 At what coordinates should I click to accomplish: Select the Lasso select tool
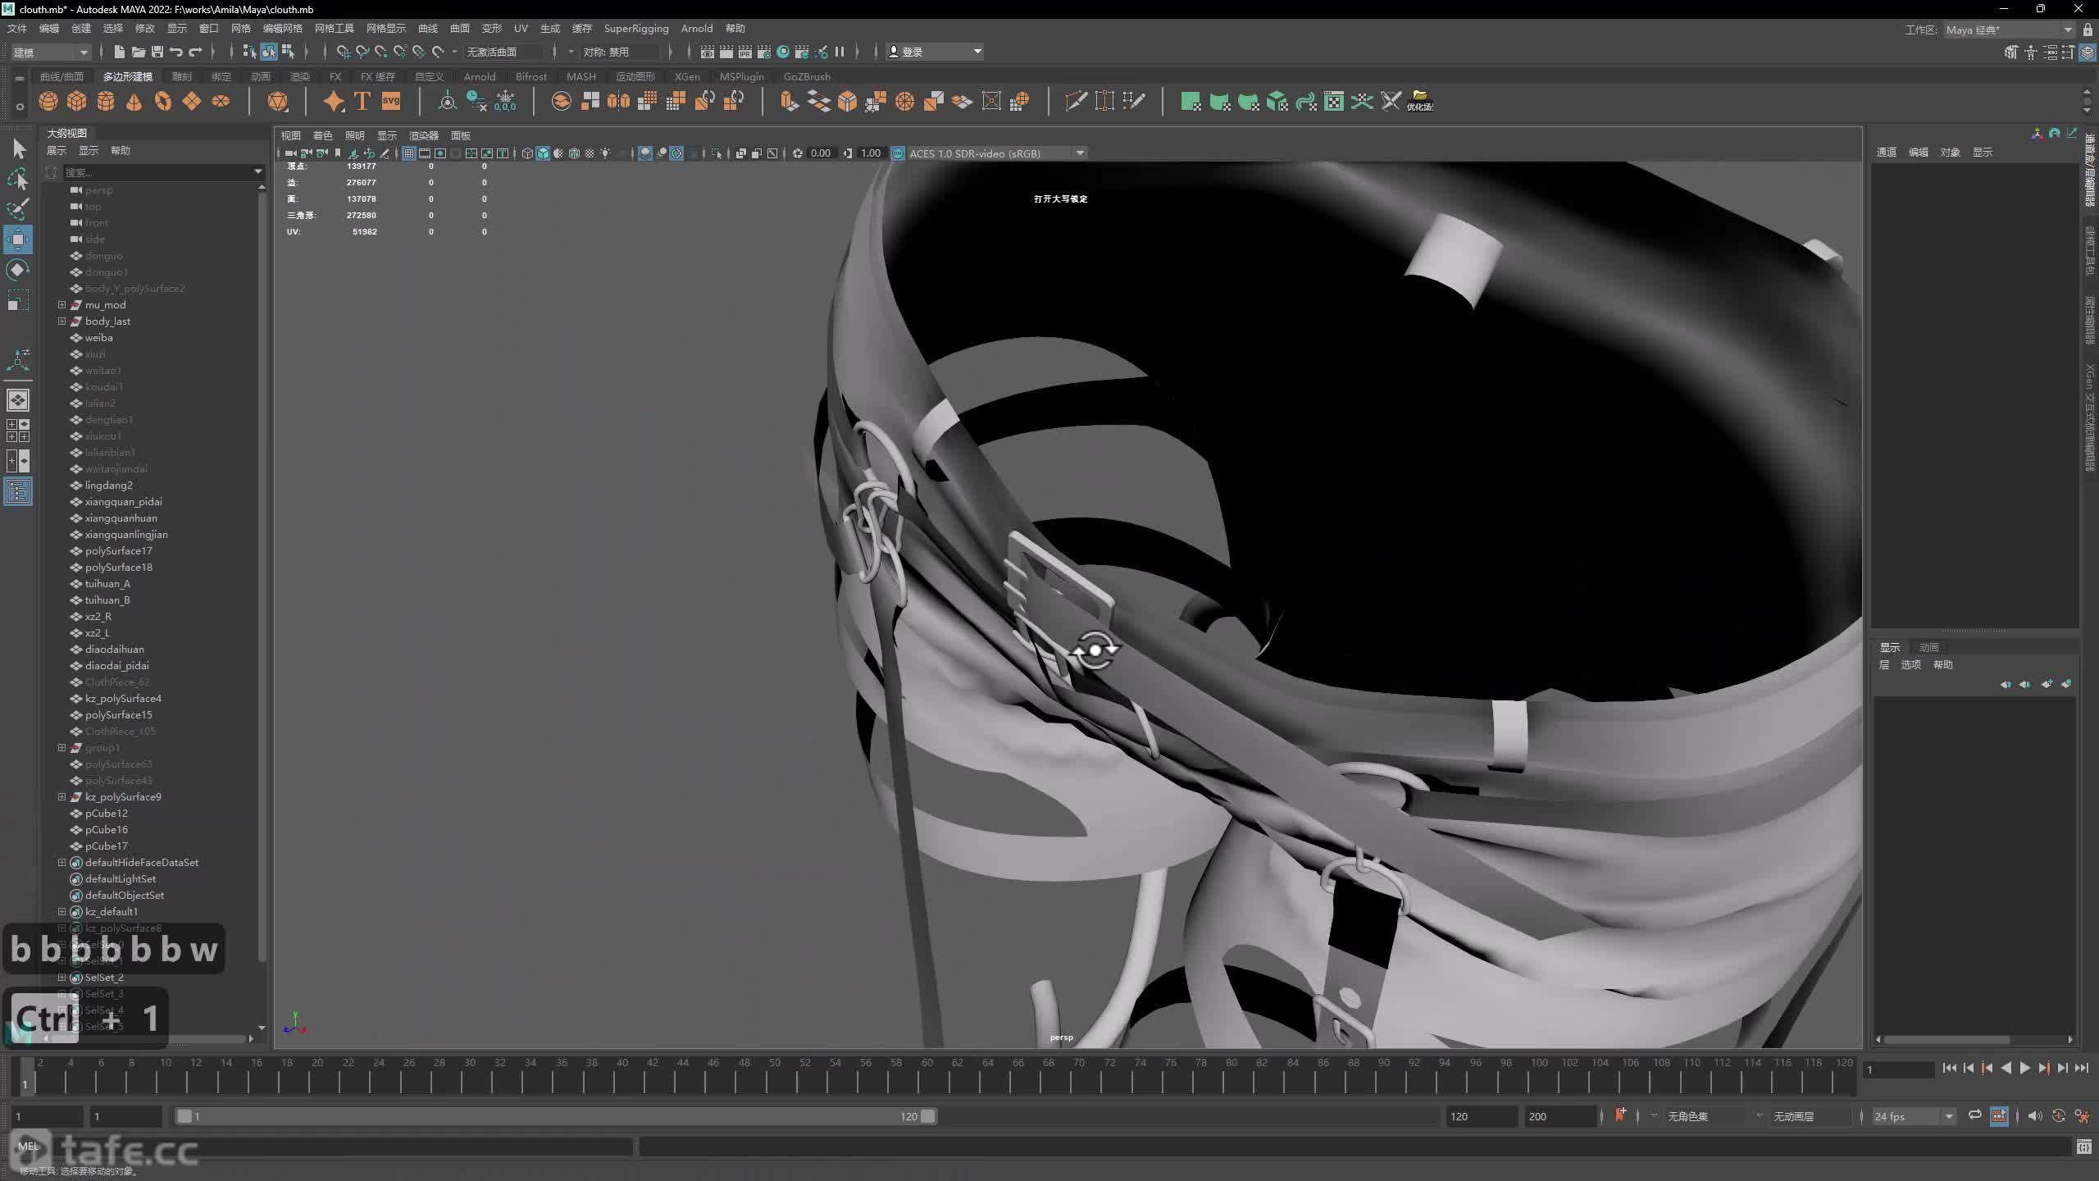[x=18, y=179]
